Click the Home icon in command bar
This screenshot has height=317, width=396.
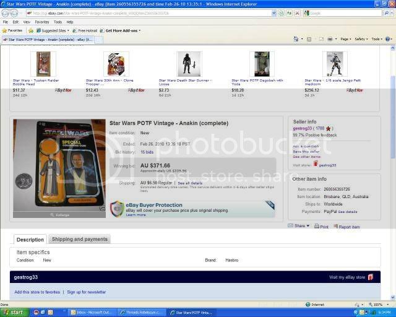pyautogui.click(x=296, y=39)
